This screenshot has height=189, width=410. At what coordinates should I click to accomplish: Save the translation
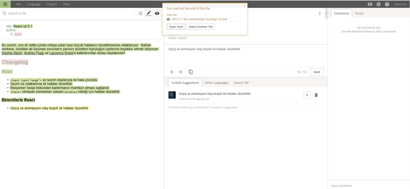pyautogui.click(x=317, y=72)
